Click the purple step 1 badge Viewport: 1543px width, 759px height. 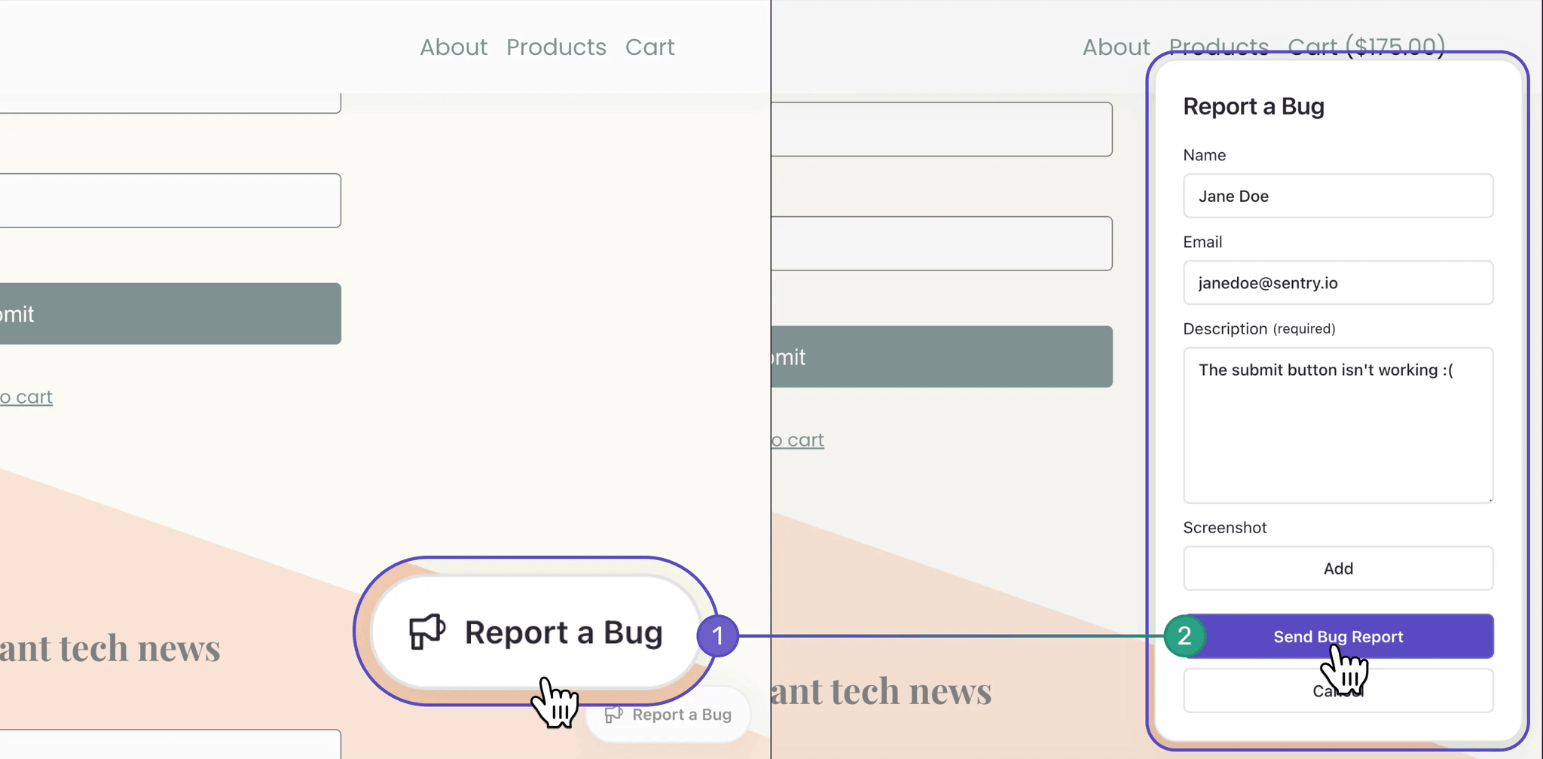[717, 636]
